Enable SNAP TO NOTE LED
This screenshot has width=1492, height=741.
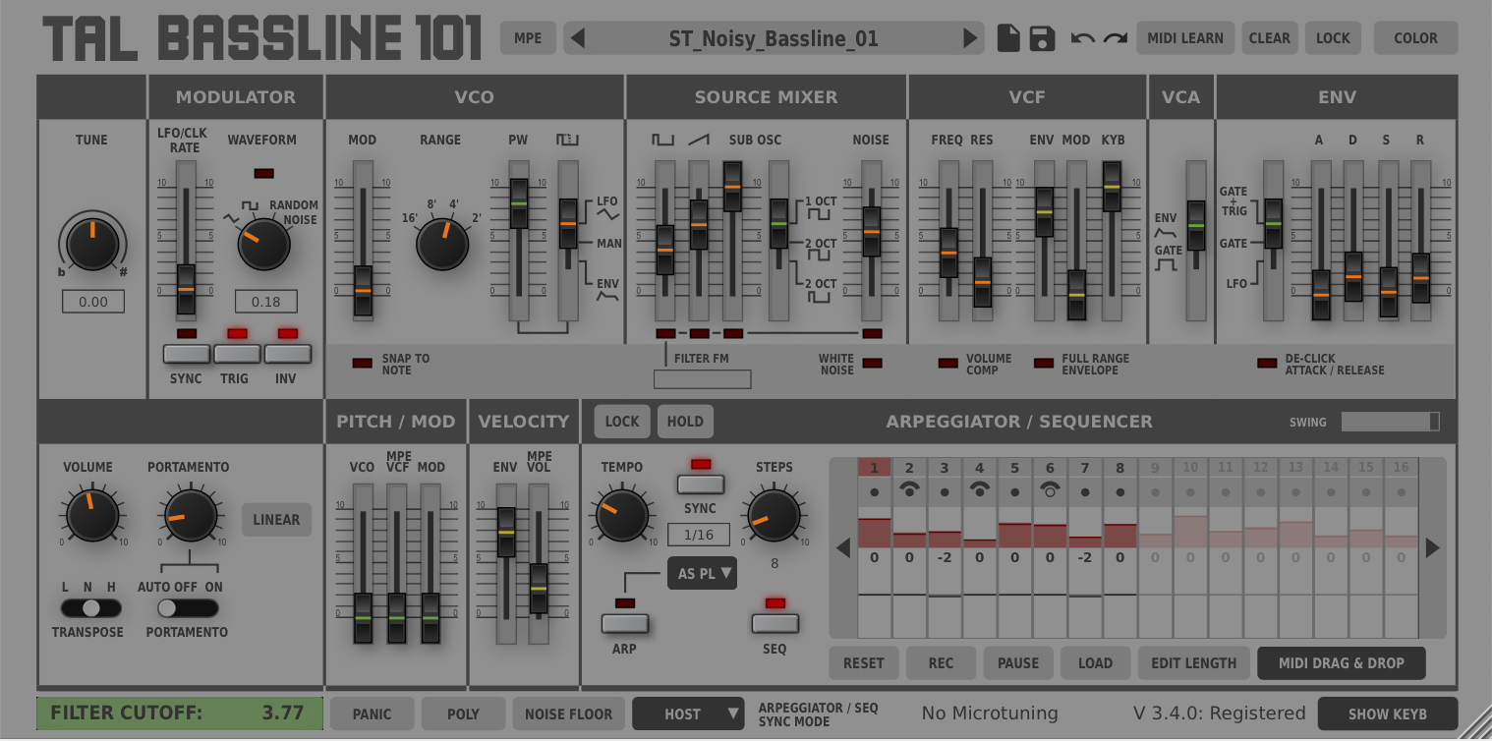[363, 364]
